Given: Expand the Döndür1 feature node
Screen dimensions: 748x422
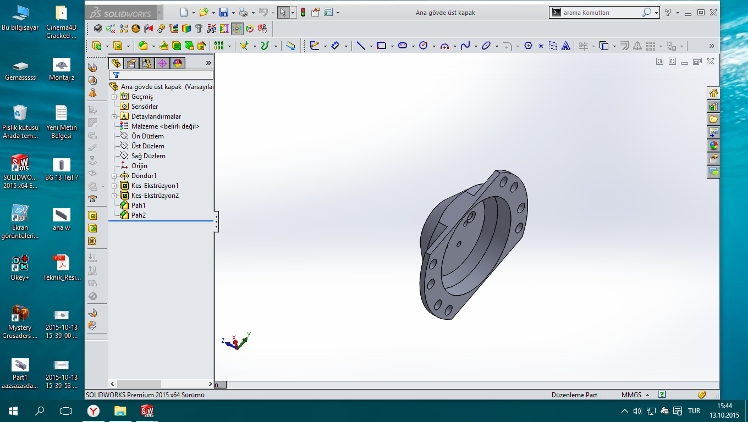Looking at the screenshot, I should click(x=114, y=176).
